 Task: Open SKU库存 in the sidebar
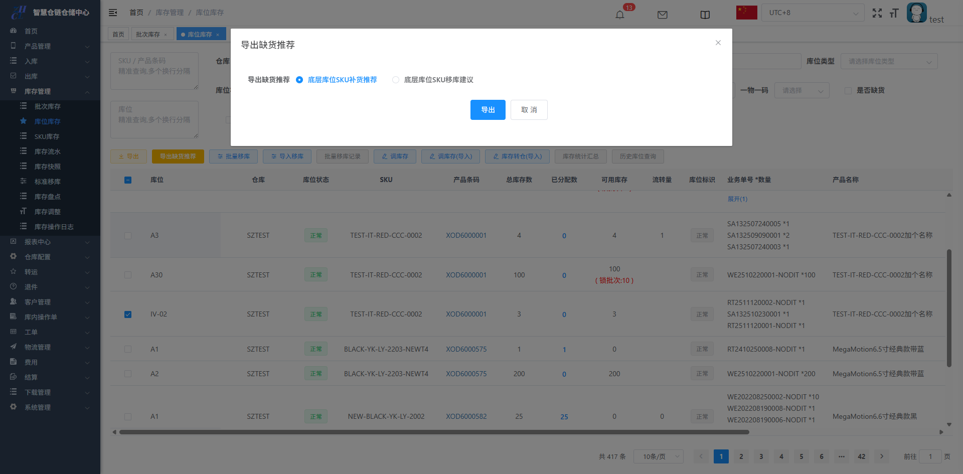47,136
